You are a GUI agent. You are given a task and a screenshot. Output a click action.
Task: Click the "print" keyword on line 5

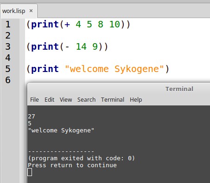(45, 69)
